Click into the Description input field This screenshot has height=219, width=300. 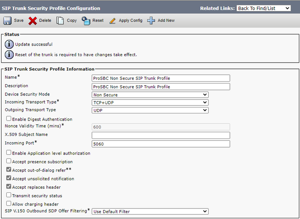point(161,87)
